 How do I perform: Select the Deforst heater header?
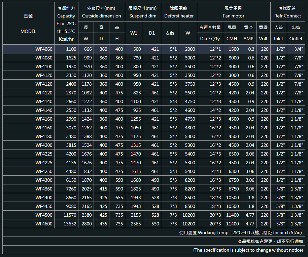coord(179,16)
